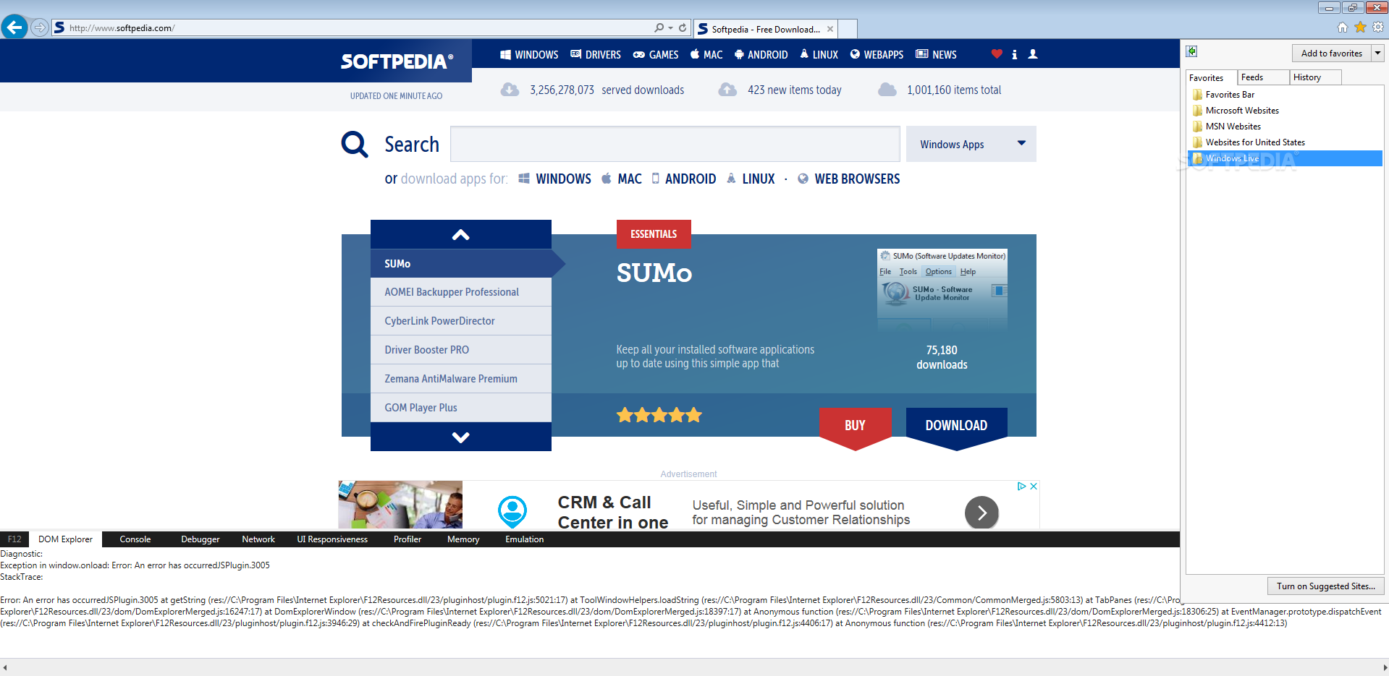The height and width of the screenshot is (676, 1389).
Task: Click inside the Softpedia search field
Action: coord(675,144)
